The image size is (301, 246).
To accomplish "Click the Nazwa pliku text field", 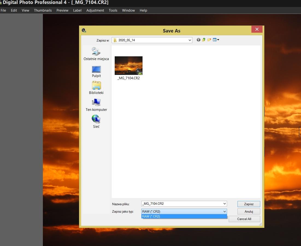I will tap(182, 204).
